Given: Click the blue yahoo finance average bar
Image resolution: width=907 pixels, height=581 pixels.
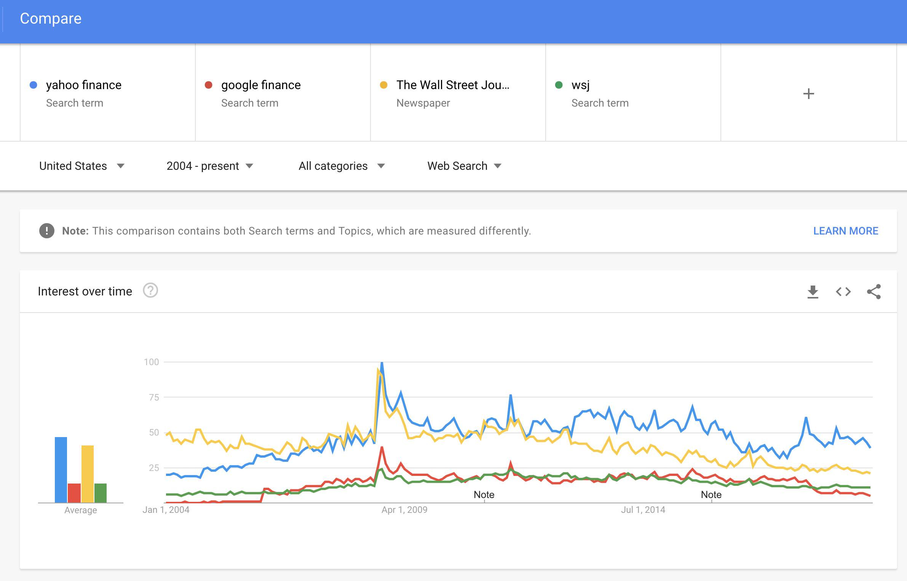Looking at the screenshot, I should click(61, 470).
